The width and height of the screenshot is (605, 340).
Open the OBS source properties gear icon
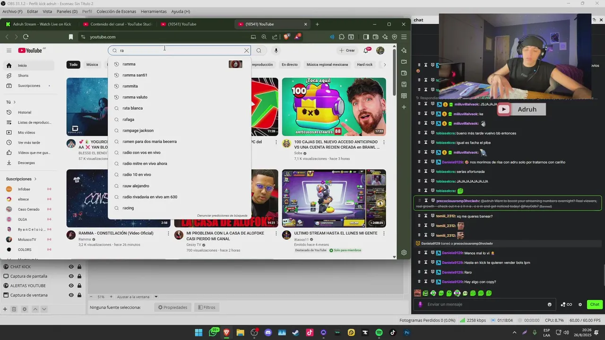point(25,309)
